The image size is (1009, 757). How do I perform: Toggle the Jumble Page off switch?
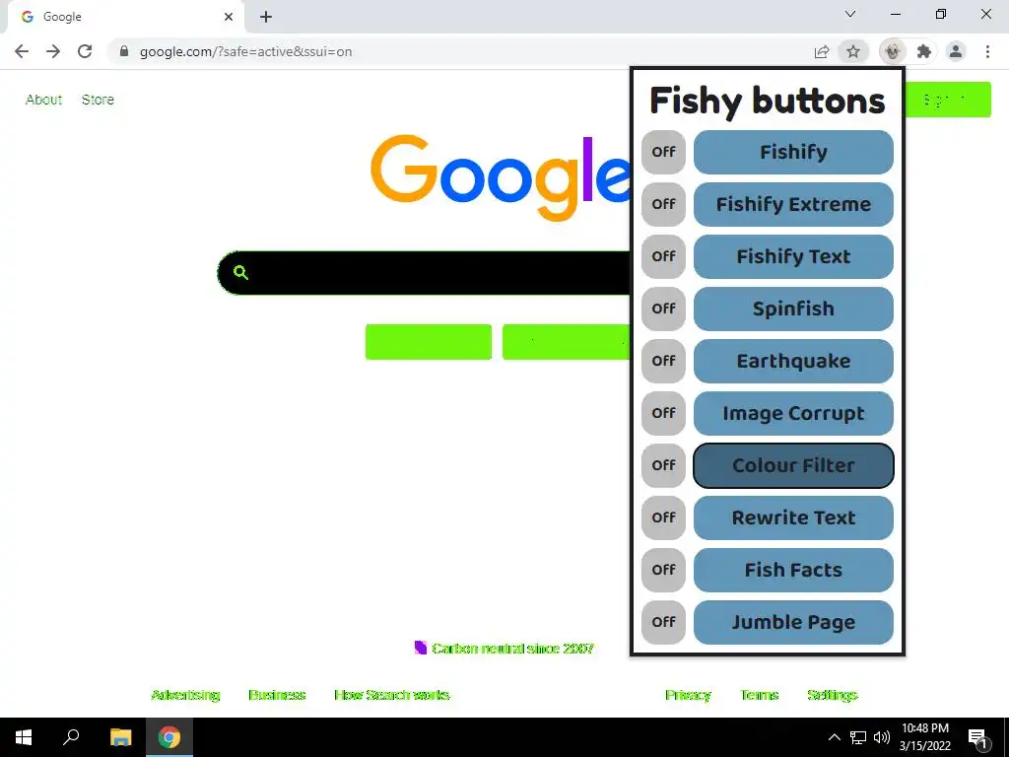[663, 622]
